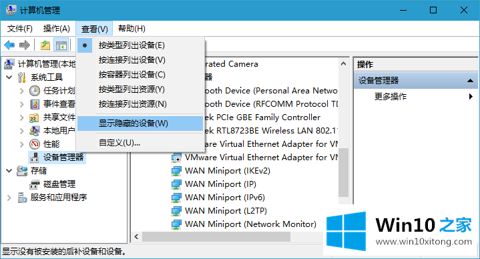
Task: Click the System Tools (系统工具) icon
Action: 22,77
